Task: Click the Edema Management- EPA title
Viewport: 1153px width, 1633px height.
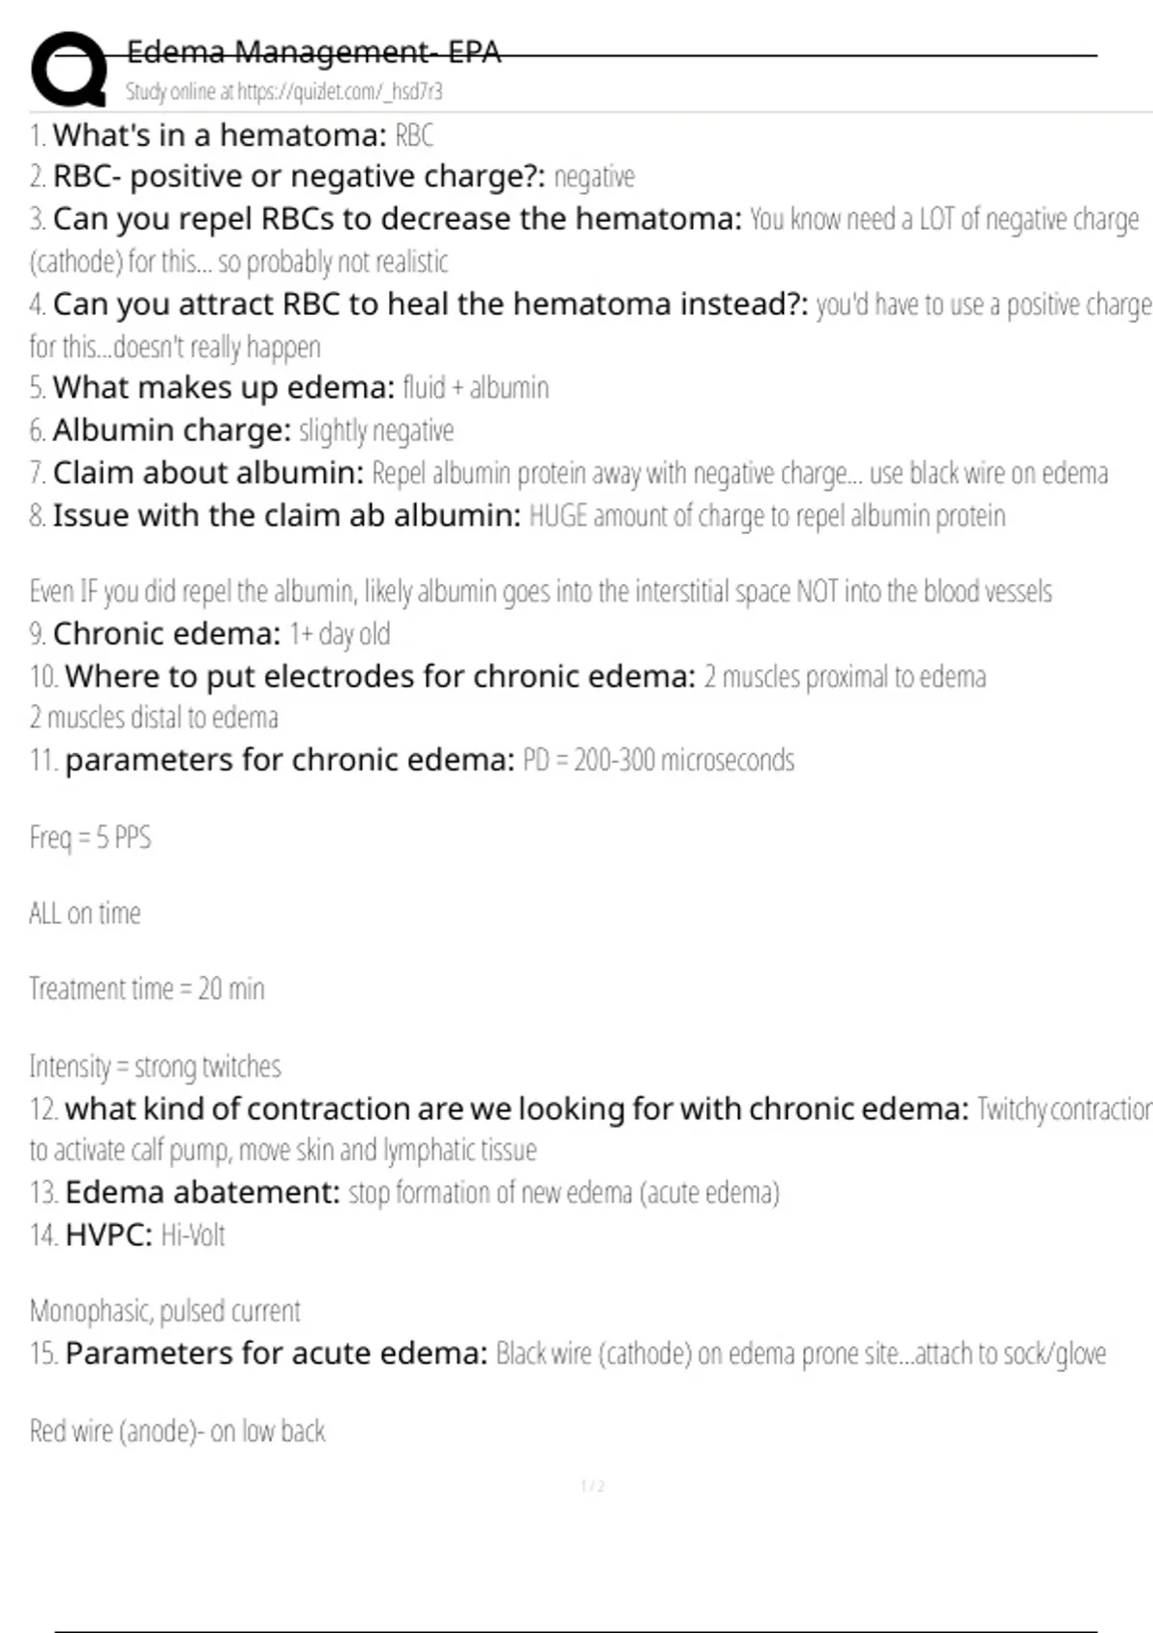Action: pyautogui.click(x=313, y=51)
